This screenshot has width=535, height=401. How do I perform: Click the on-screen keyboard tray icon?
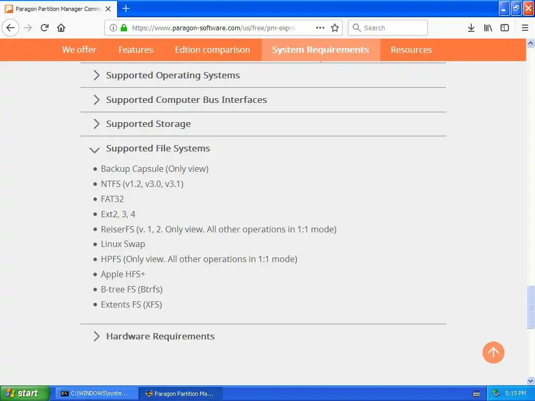point(476,394)
